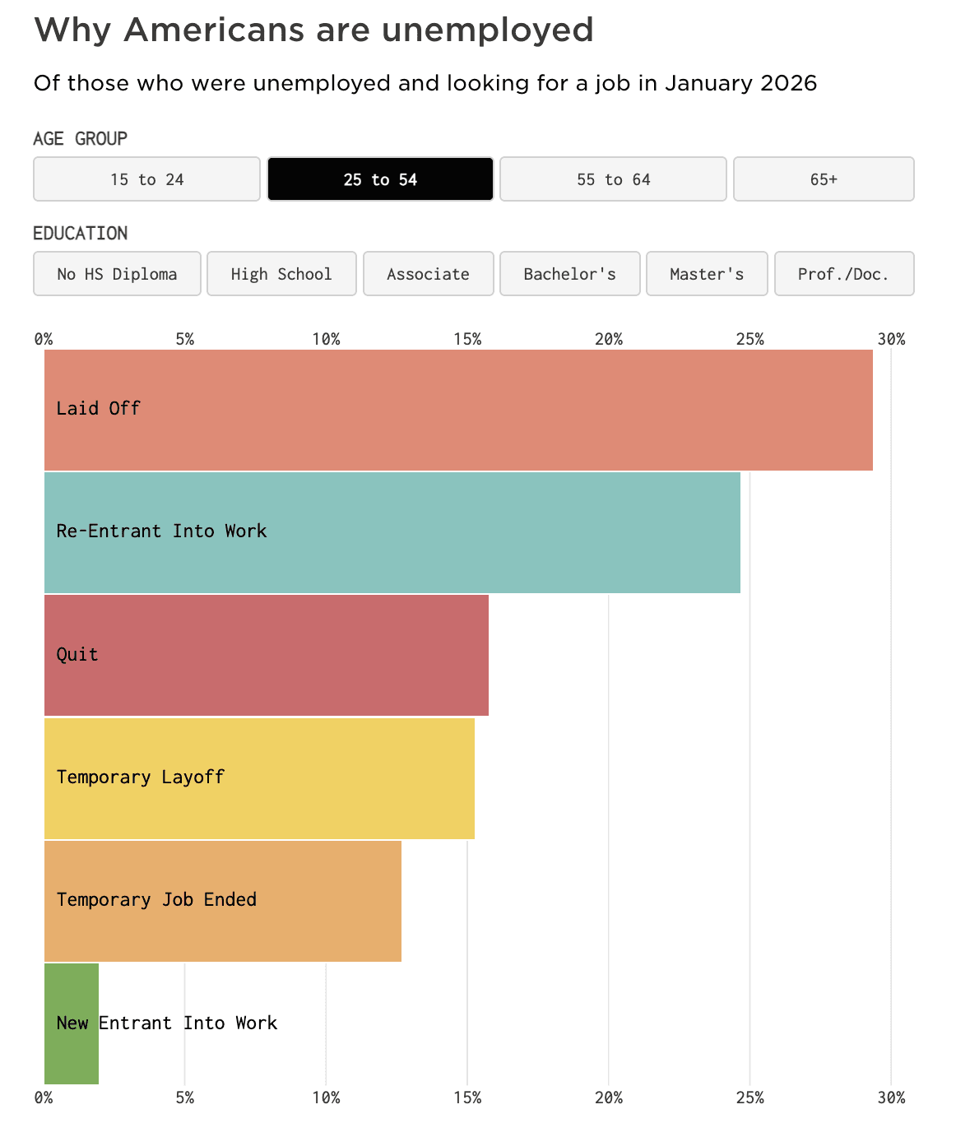Toggle the 25 to 54 age group
The width and height of the screenshot is (956, 1137).
click(380, 179)
